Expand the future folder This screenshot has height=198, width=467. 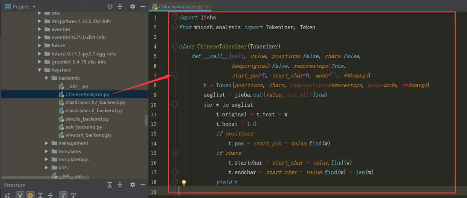pyautogui.click(x=40, y=45)
